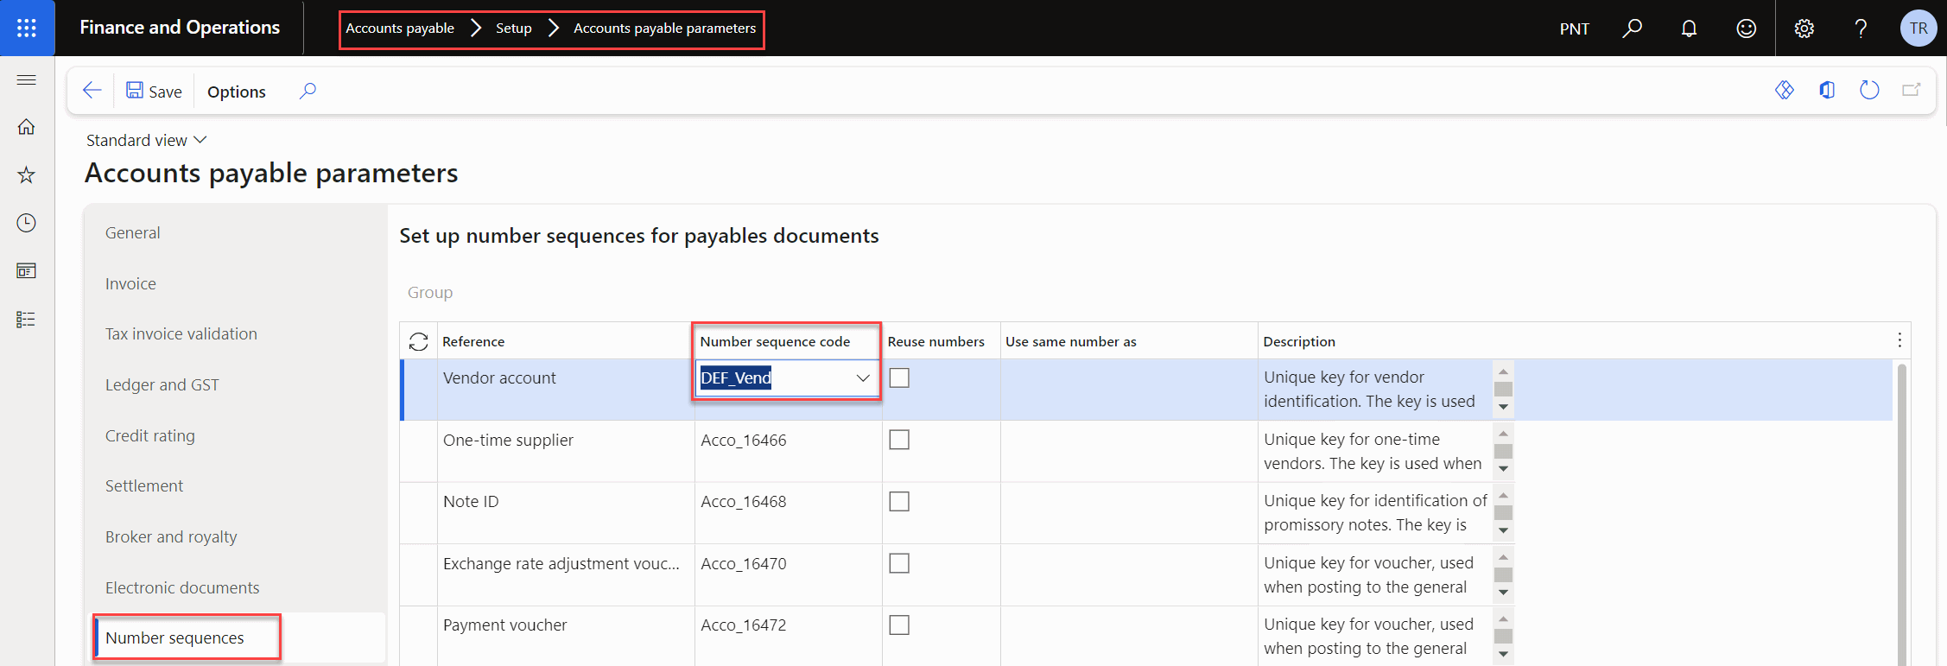Open the Power Apps diamond icon
Image resolution: width=1947 pixels, height=666 pixels.
click(1784, 90)
